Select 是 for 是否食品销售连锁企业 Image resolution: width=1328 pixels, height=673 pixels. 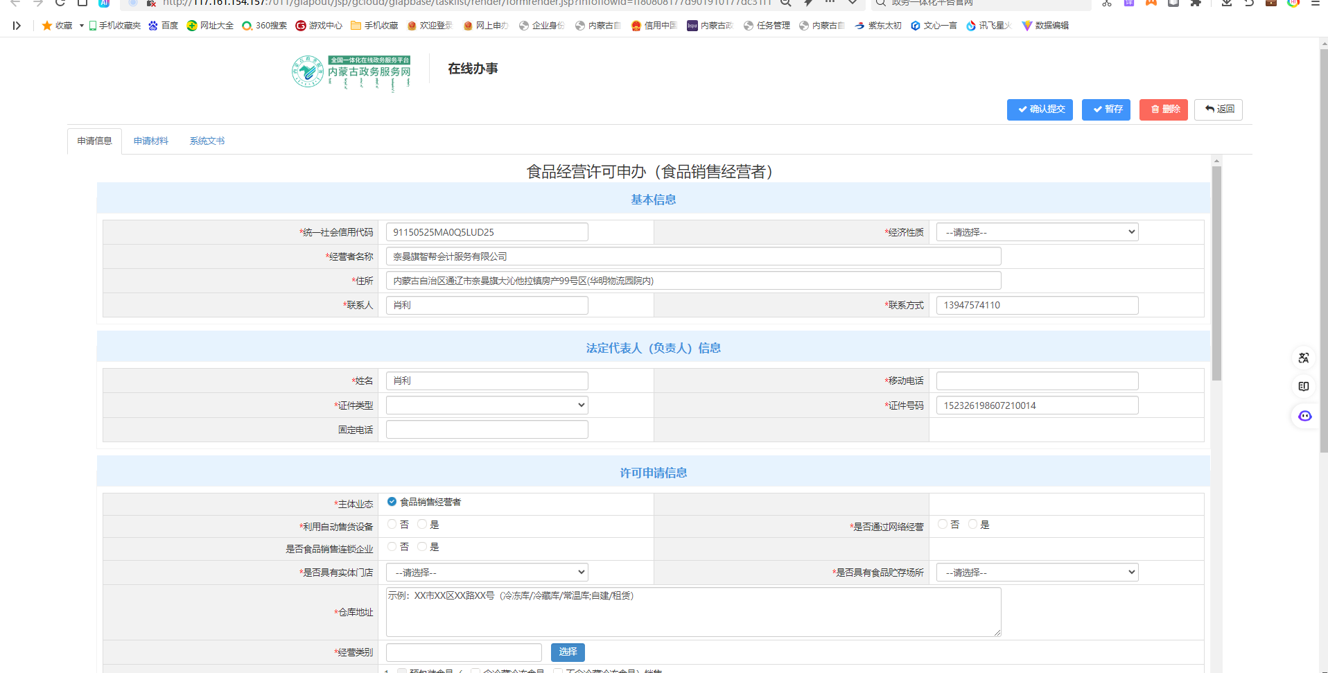(422, 547)
